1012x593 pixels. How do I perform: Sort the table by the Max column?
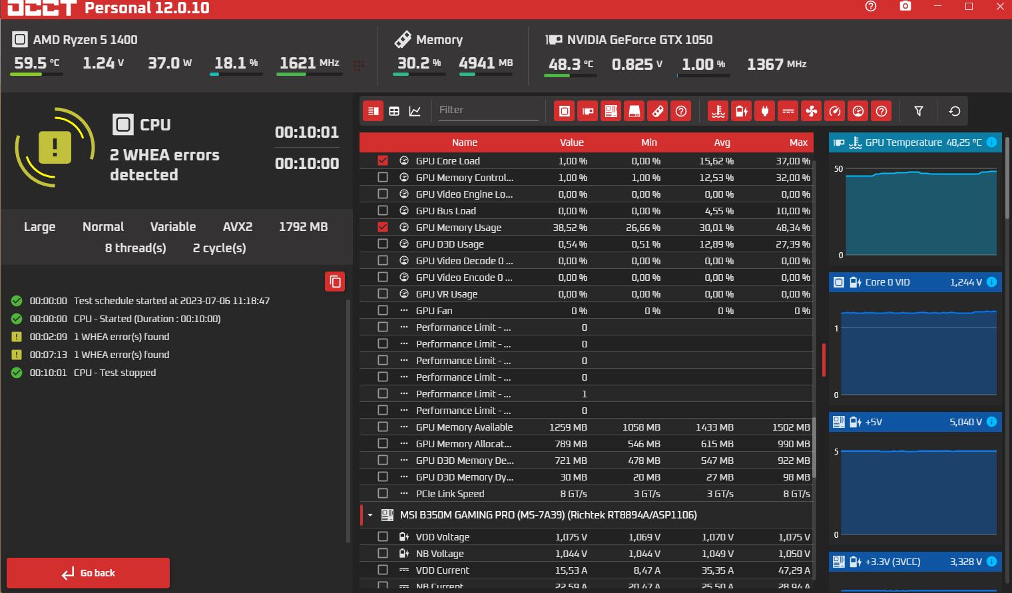click(798, 142)
